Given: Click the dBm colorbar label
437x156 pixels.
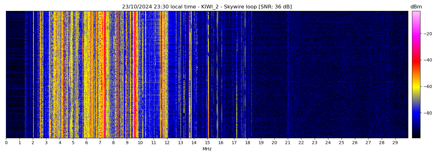Looking at the screenshot, I should (x=416, y=7).
